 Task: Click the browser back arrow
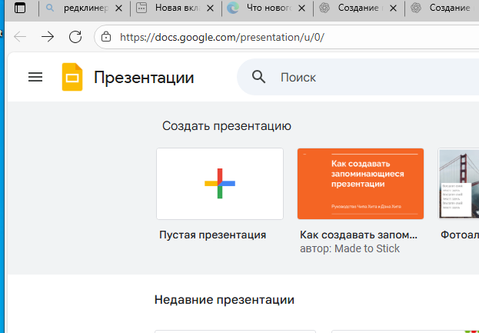20,37
